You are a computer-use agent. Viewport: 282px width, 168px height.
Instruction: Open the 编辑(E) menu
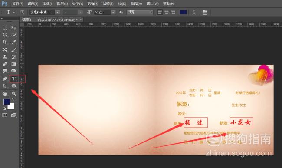click(33, 3)
